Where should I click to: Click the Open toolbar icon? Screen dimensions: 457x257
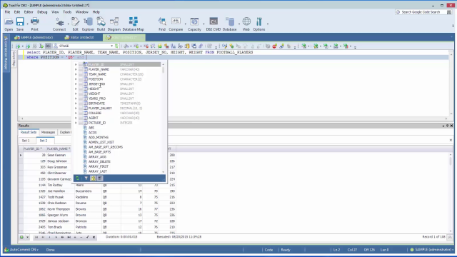9,24
